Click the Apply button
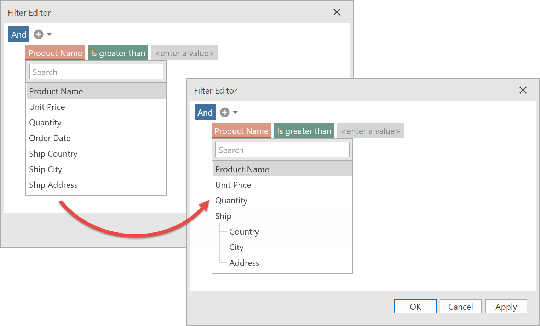Viewport: 540px width, 326px height. (x=506, y=307)
